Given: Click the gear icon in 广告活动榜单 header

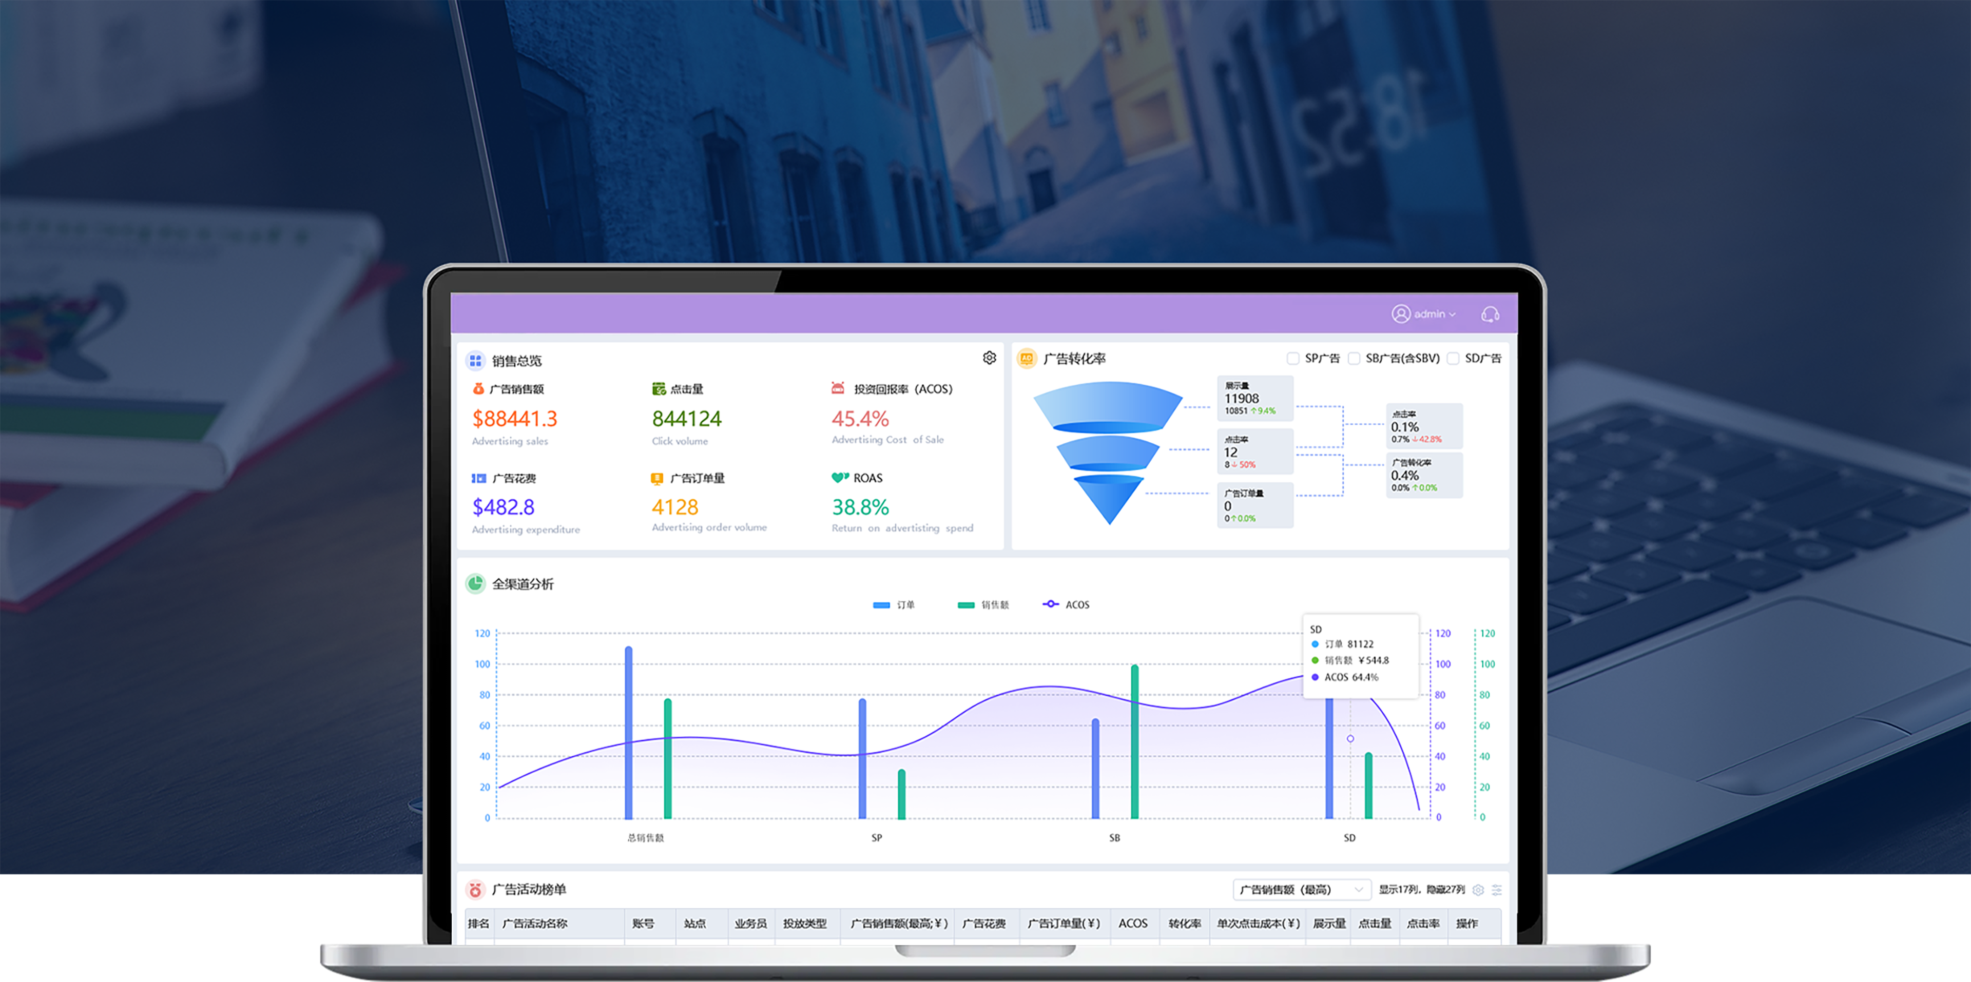Looking at the screenshot, I should click(x=1478, y=890).
